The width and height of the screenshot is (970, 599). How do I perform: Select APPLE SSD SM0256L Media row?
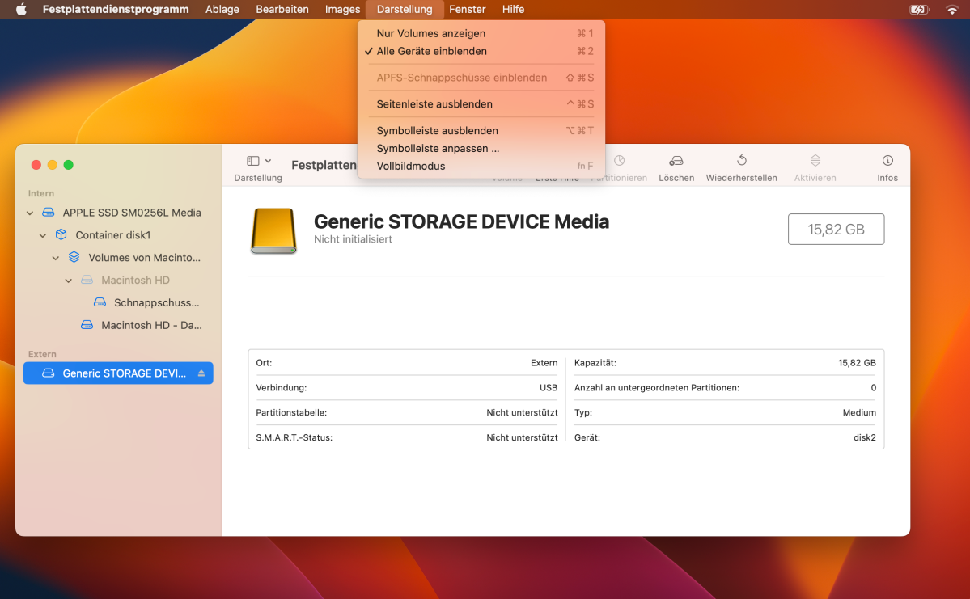coord(118,213)
